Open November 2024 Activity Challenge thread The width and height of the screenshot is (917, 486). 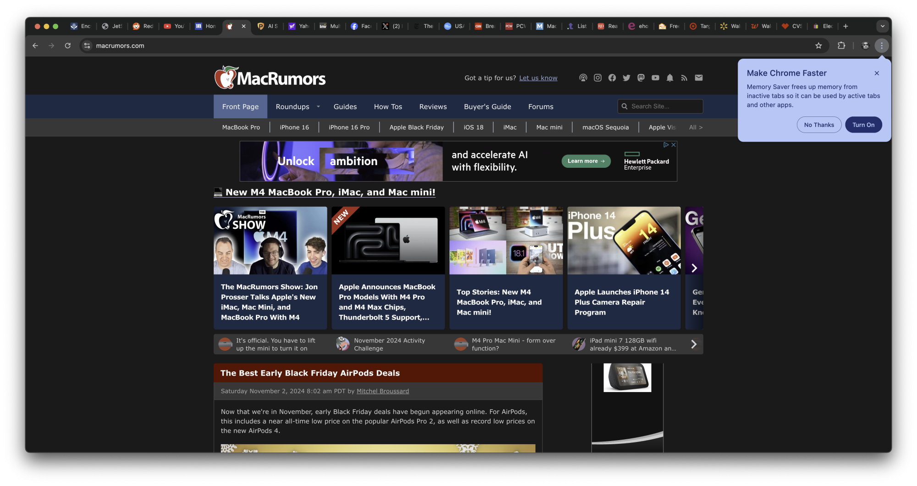coord(389,344)
